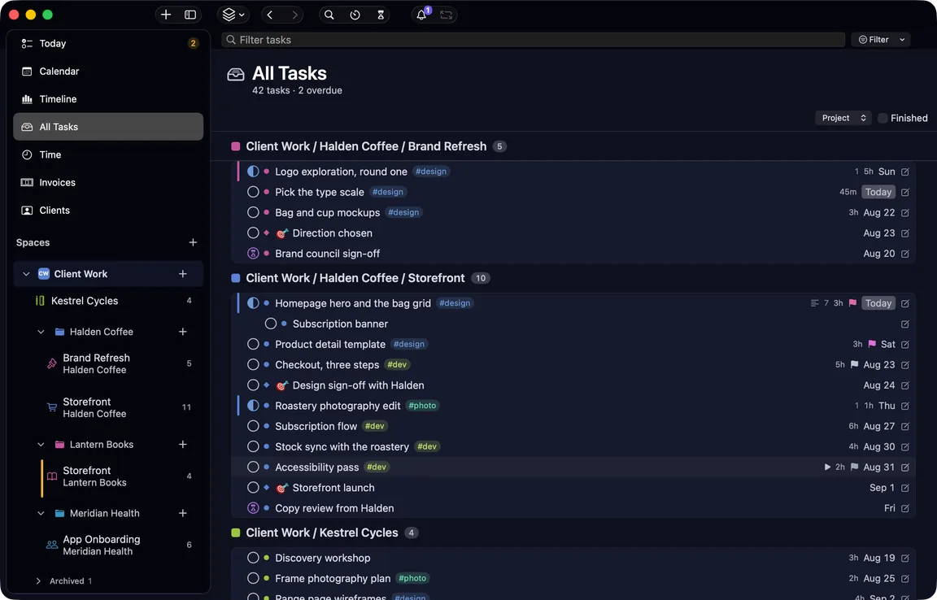Click the timer clock toolbar icon
The image size is (937, 600).
[x=355, y=15]
